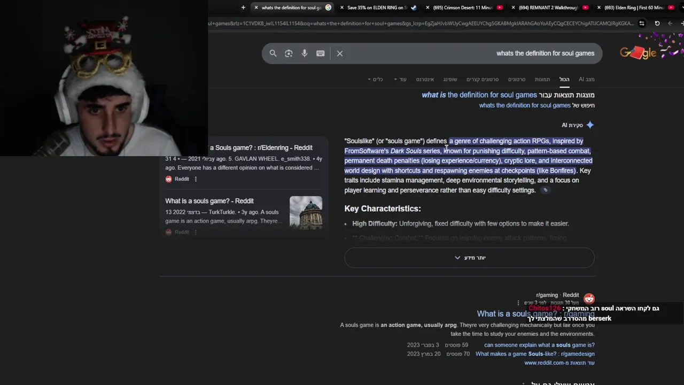Open Google Lens image search icon
Viewport: 684px width, 385px height.
(289, 53)
